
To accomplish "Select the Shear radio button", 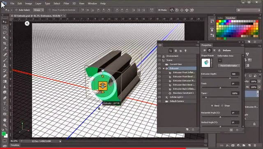I will click(x=222, y=105).
